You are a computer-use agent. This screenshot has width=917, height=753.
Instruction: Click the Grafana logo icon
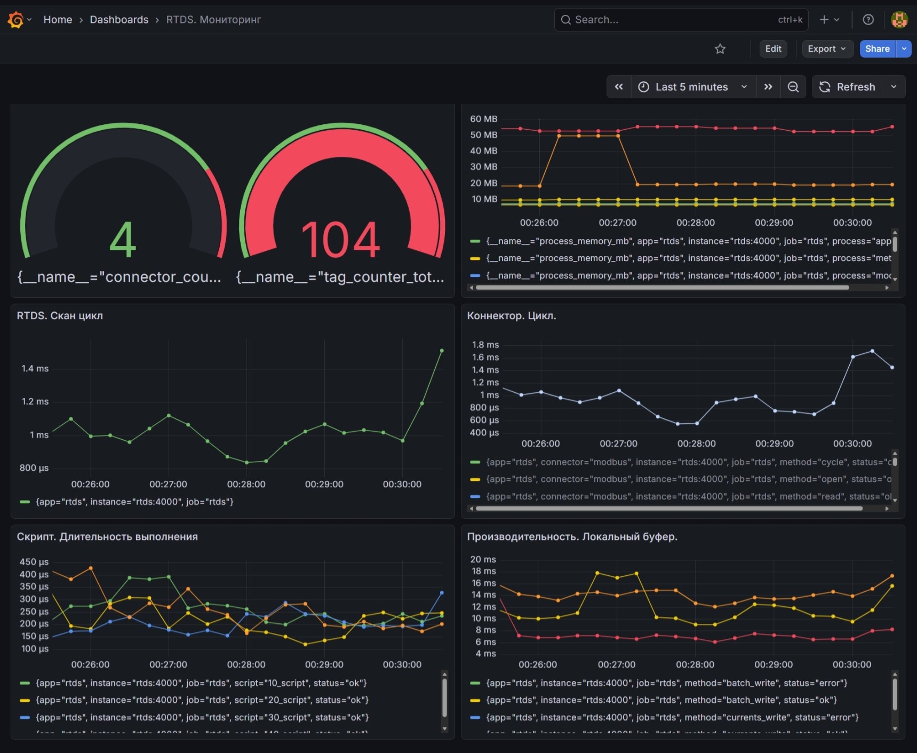point(15,20)
